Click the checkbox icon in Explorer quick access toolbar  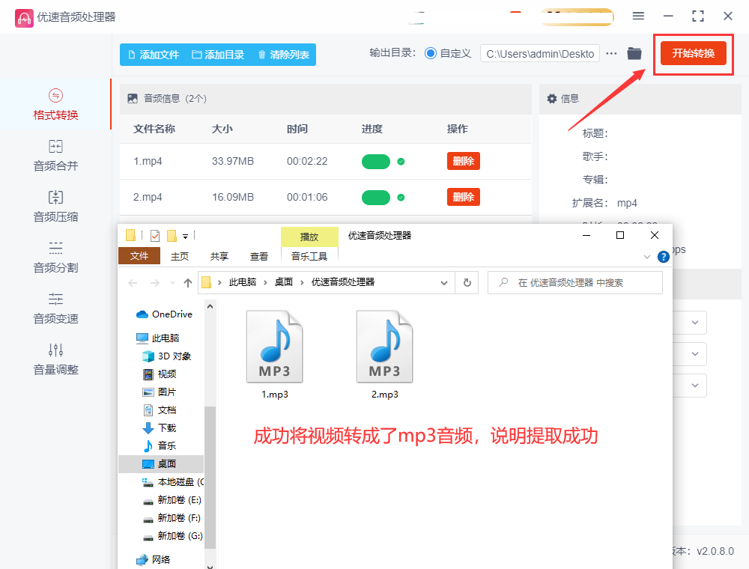(x=155, y=236)
